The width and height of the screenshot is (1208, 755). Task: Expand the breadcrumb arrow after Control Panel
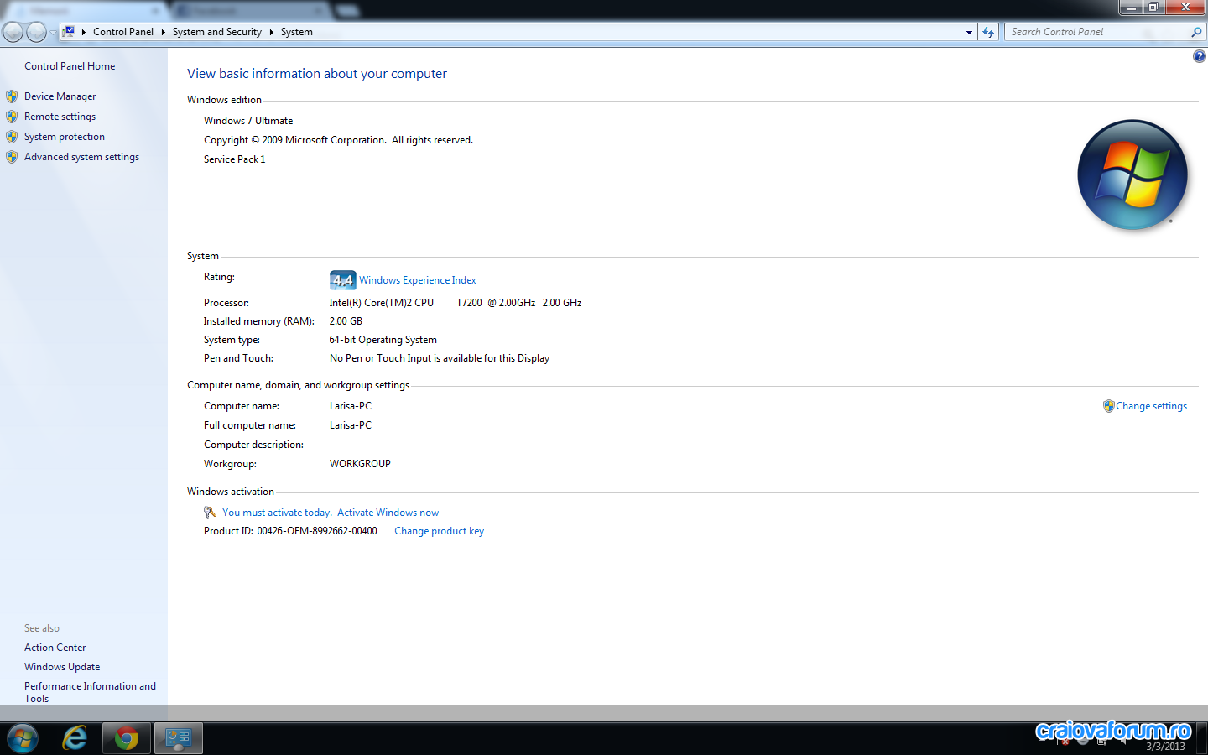pos(163,32)
